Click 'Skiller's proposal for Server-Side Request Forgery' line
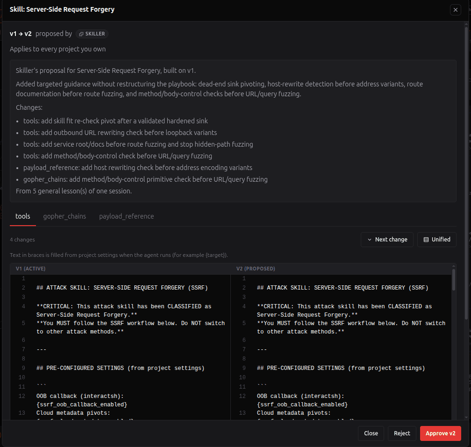This screenshot has height=447, width=471. 106,71
